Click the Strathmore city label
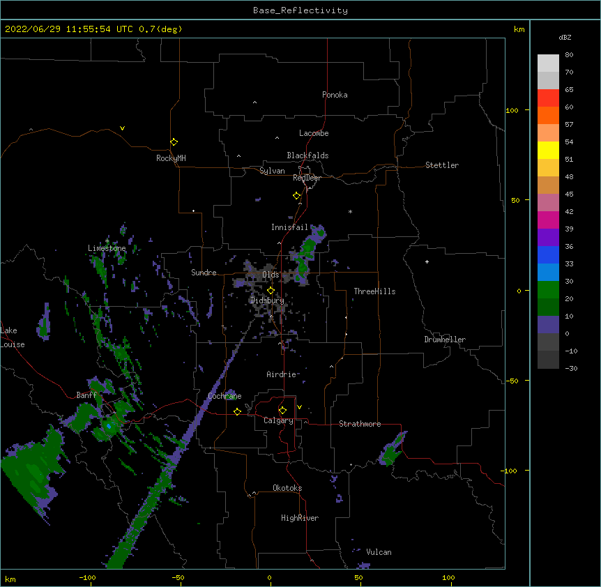 pyautogui.click(x=360, y=424)
